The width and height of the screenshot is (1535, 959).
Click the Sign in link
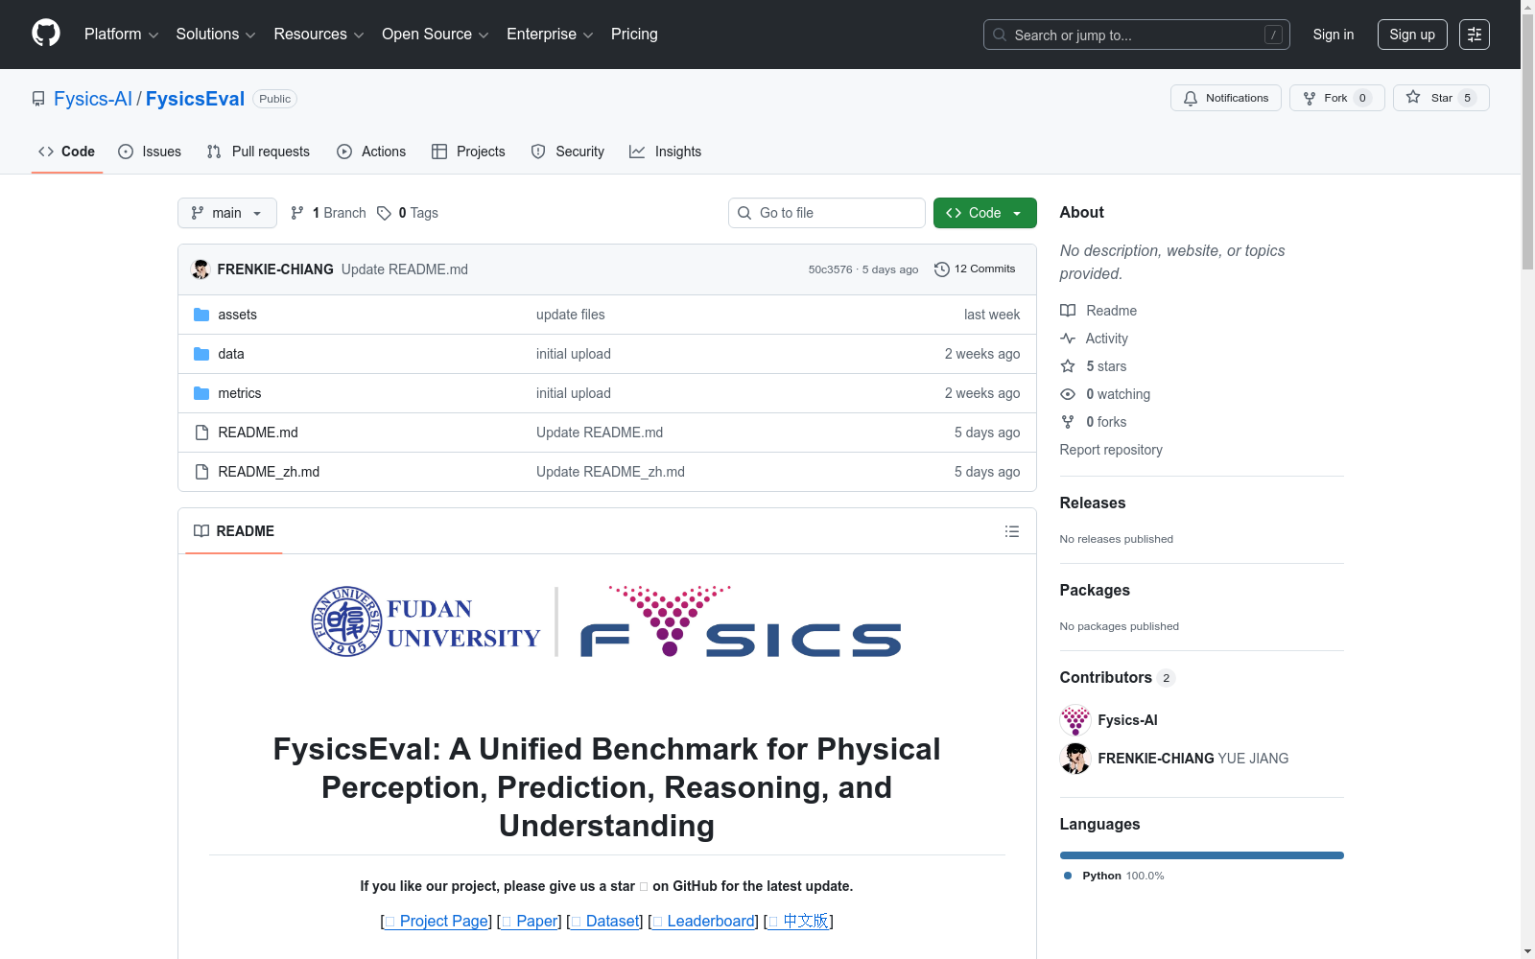pos(1334,35)
